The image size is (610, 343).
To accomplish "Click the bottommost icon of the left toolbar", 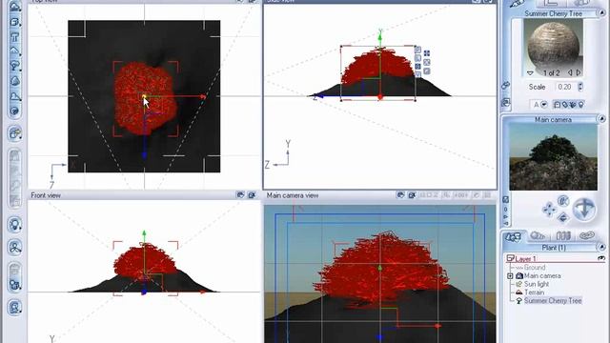I will (15, 308).
